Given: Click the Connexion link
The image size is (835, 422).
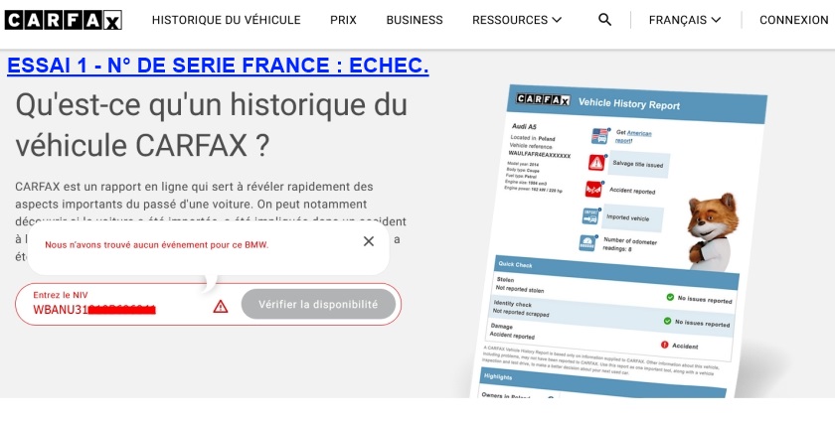Looking at the screenshot, I should [793, 20].
